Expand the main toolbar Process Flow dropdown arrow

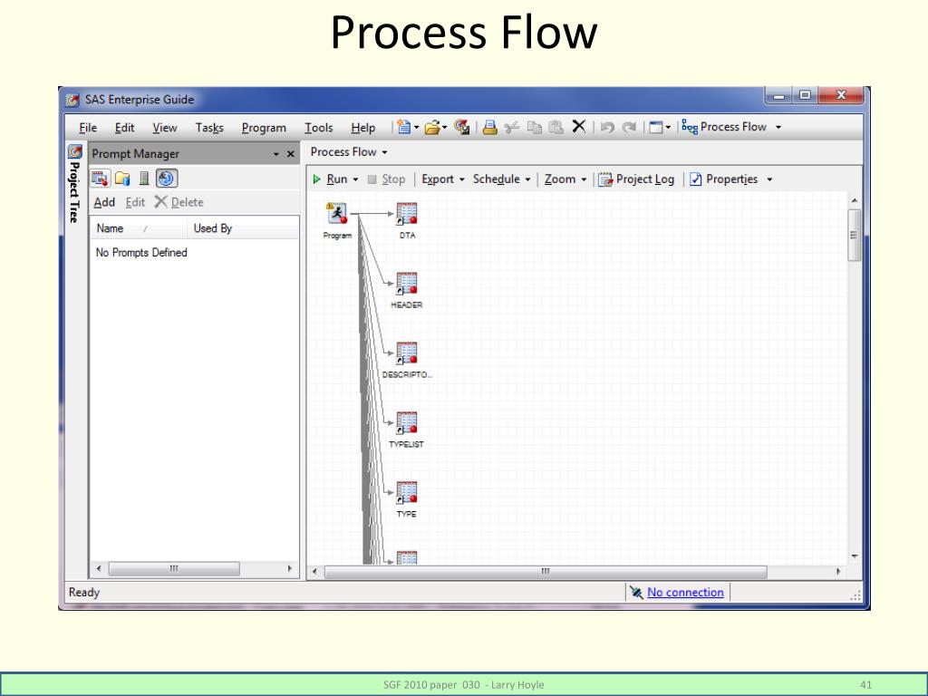(x=778, y=127)
